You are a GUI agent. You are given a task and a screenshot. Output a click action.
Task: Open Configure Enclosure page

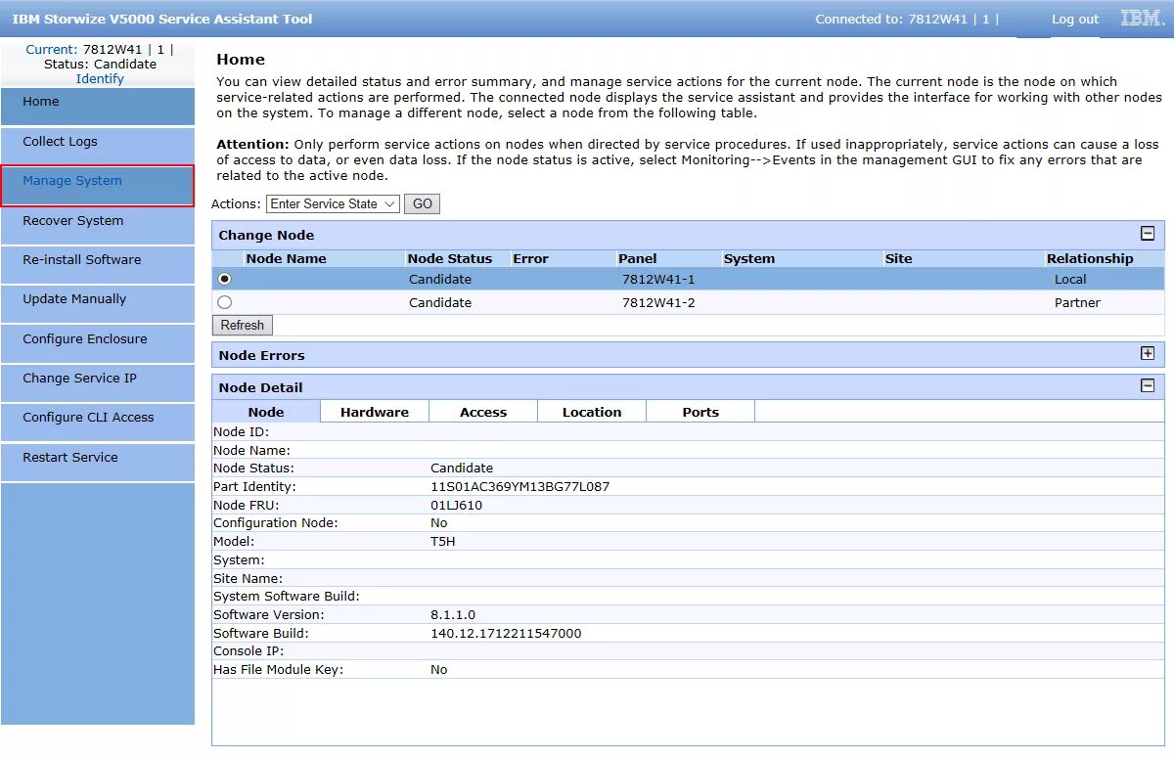(98, 344)
